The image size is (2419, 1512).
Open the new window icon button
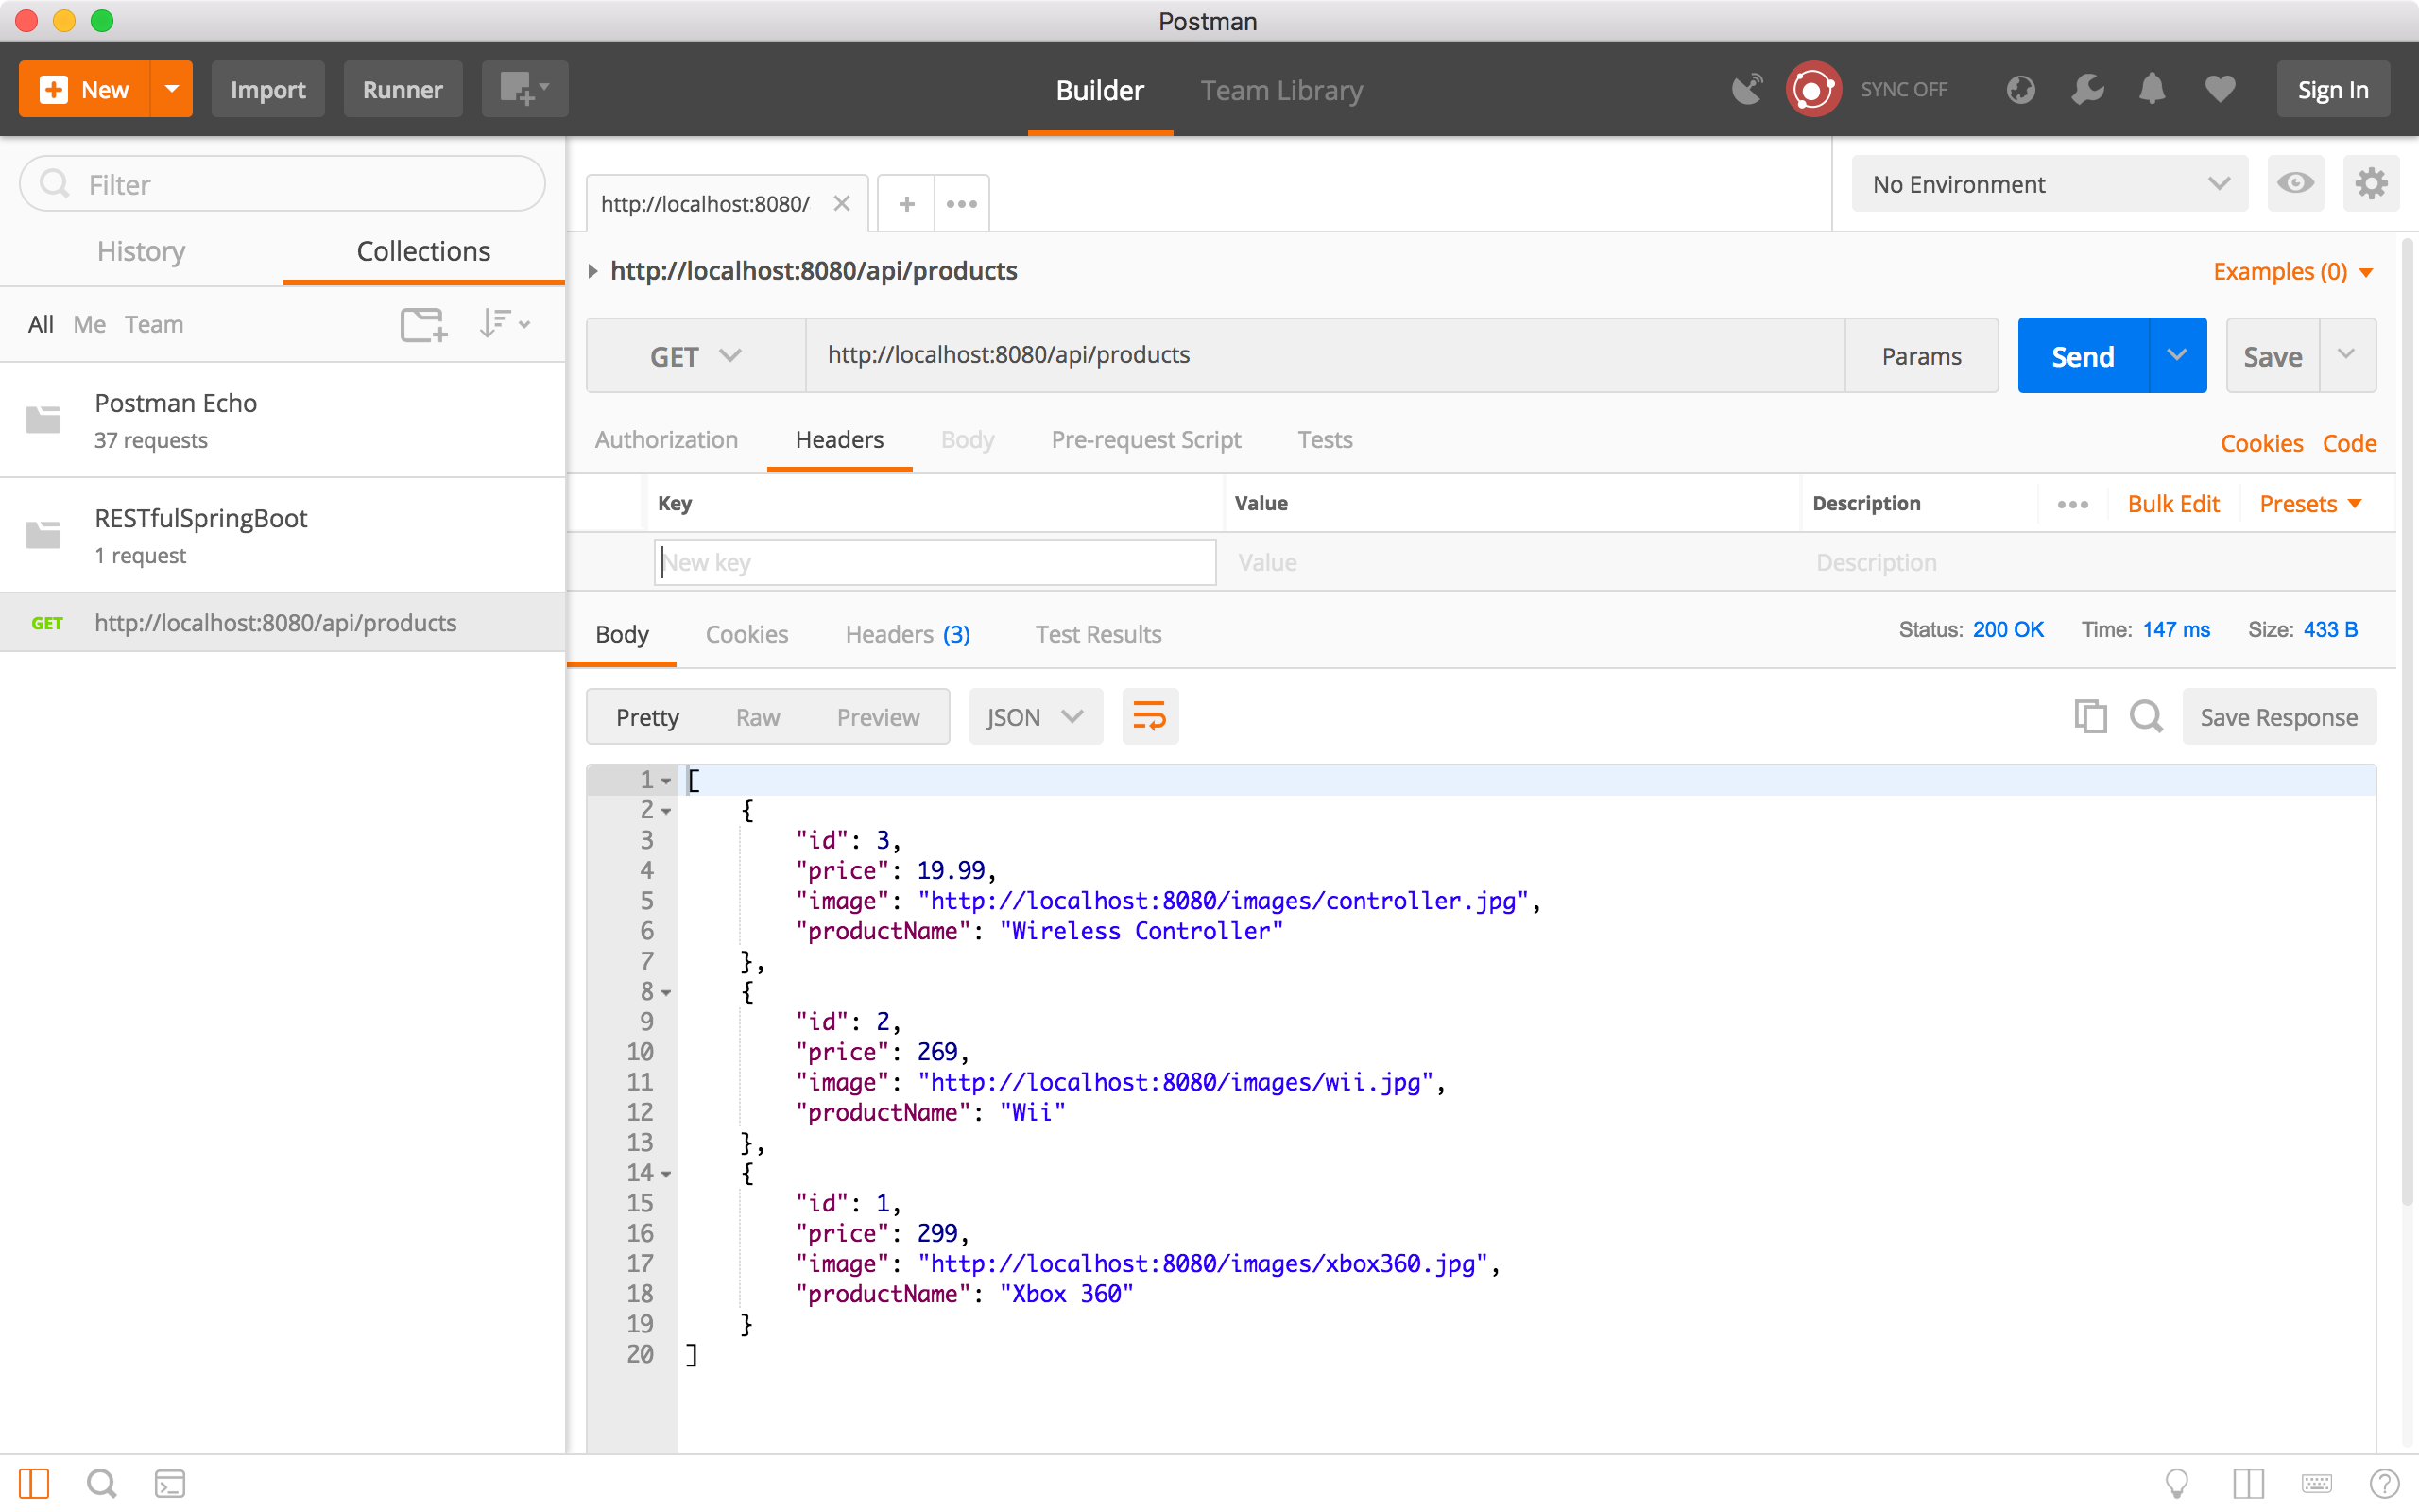tap(524, 89)
